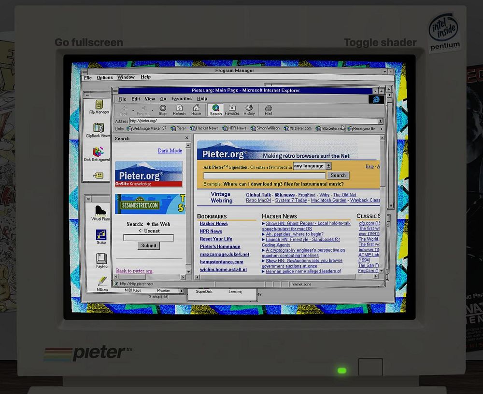Open ClipBook Viewer icon in Program Manager
The height and width of the screenshot is (394, 483).
coord(98,130)
